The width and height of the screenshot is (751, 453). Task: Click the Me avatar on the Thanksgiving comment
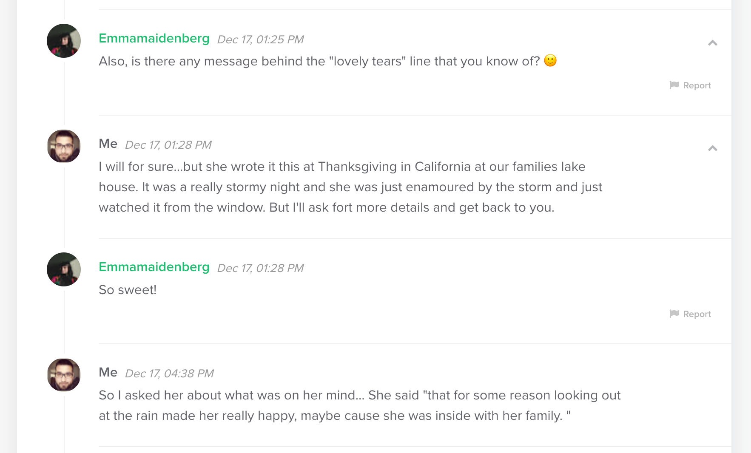click(64, 146)
